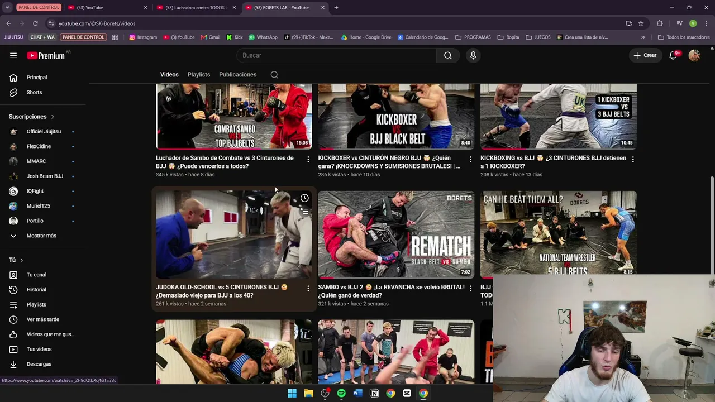Open the Chrome extensions puzzle icon
The image size is (715, 402).
click(660, 23)
